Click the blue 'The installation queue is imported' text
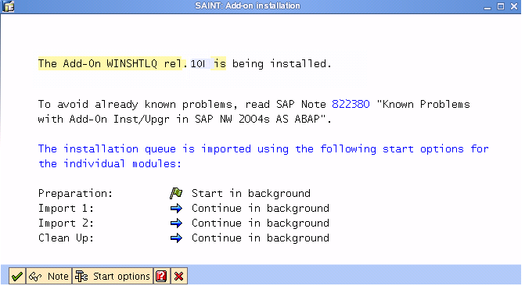Screen dimensions: 525x286 tap(144, 148)
